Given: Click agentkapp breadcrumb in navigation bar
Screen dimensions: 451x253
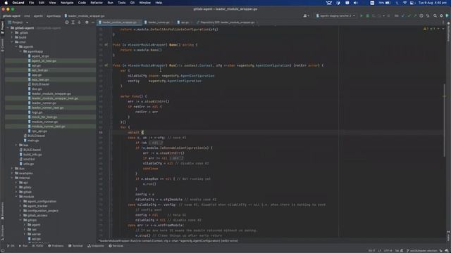Looking at the screenshot, I should point(54,16).
